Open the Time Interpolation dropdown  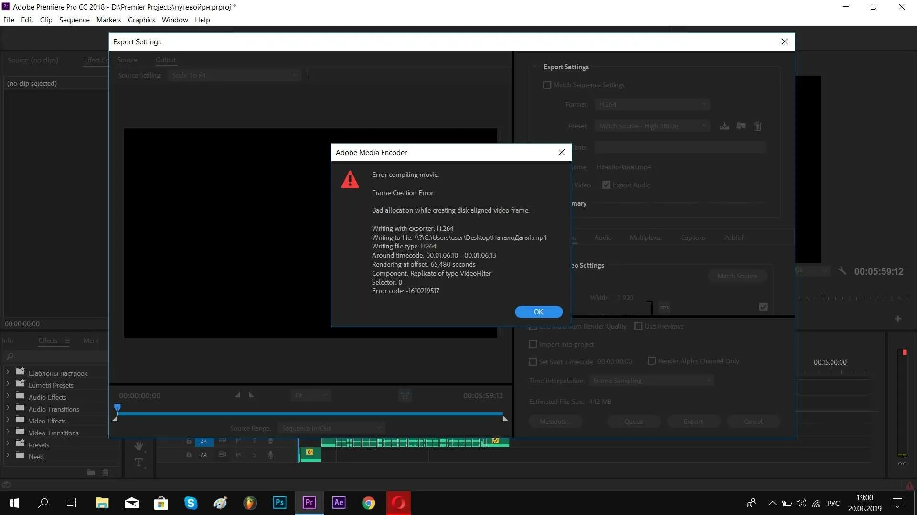[651, 381]
